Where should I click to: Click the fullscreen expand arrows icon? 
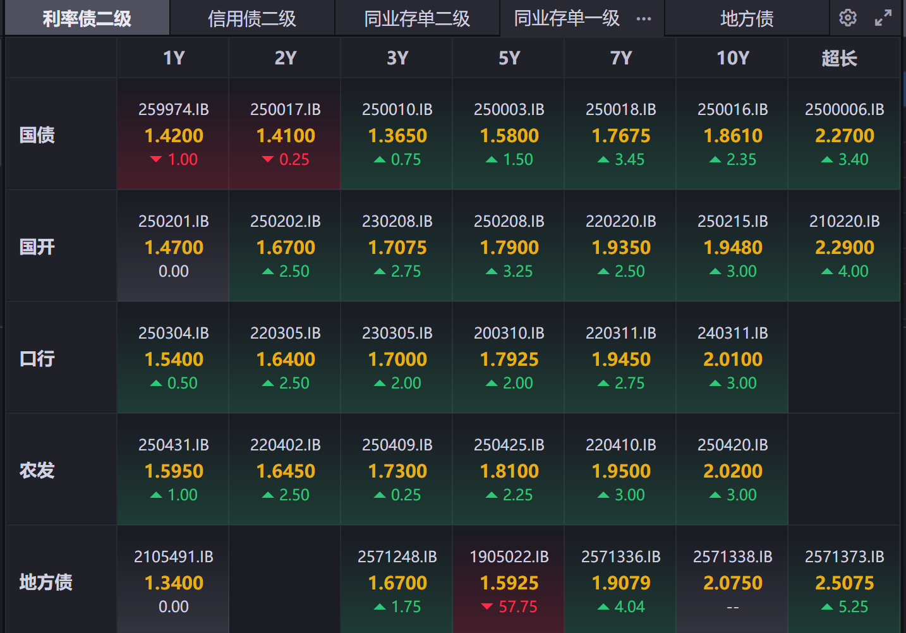(883, 18)
